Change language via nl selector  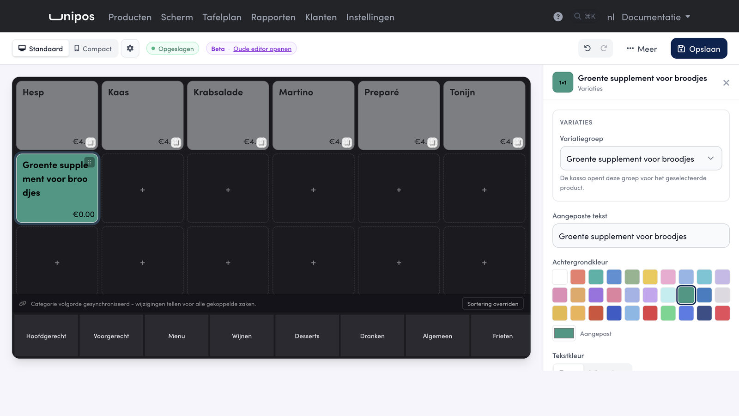coord(611,17)
